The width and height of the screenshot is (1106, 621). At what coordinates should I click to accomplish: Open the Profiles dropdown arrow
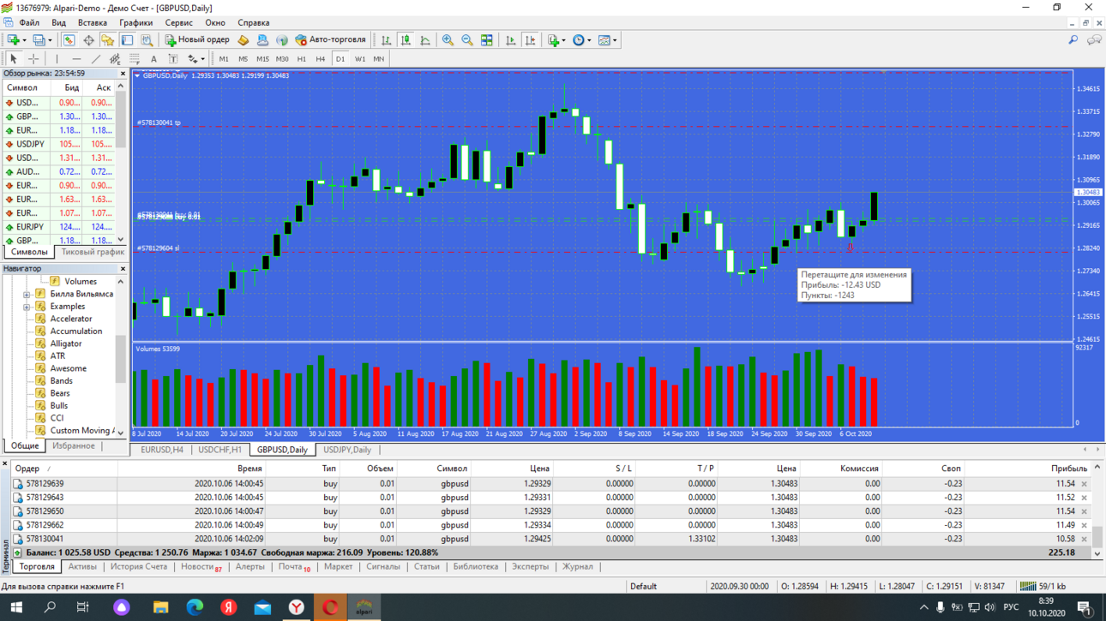(x=50, y=40)
